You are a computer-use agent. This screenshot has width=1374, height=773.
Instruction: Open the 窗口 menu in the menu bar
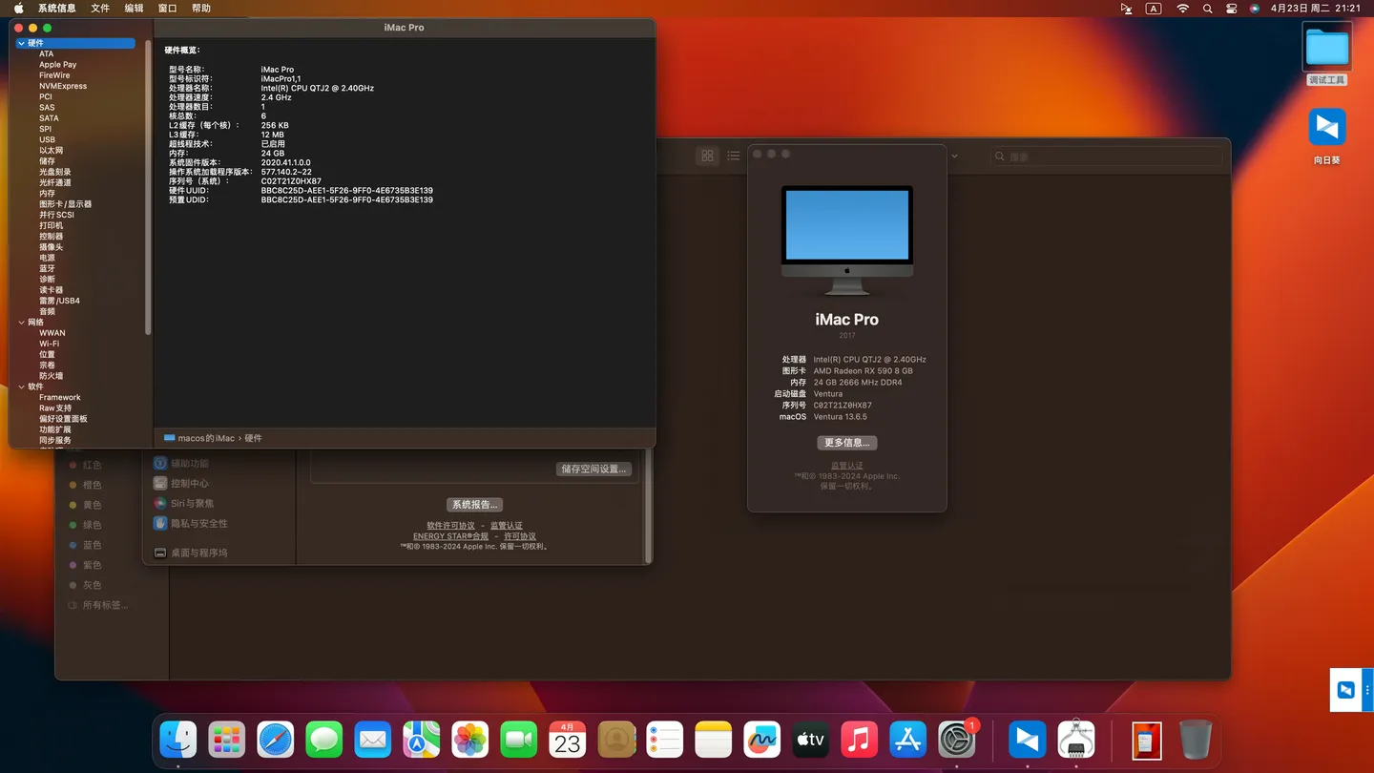[167, 8]
